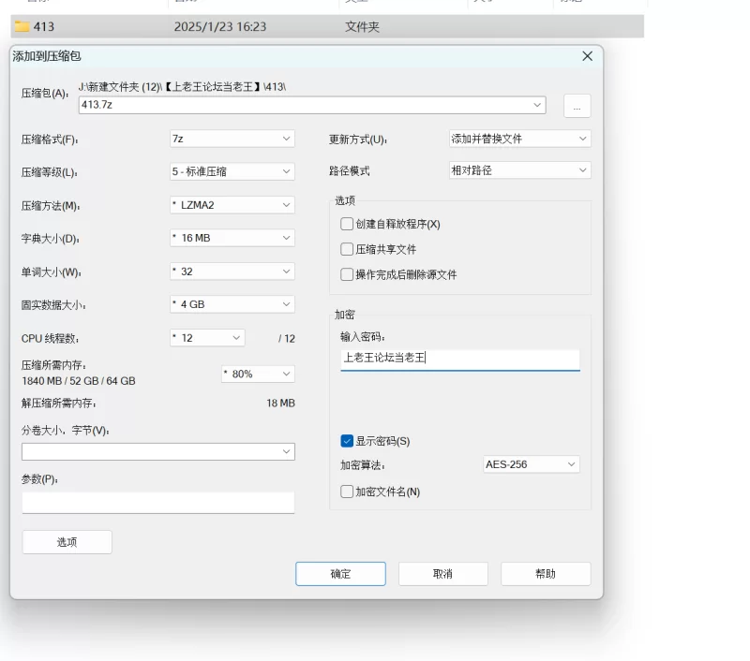The width and height of the screenshot is (750, 661).
Task: Enable 操作完成后删除源文件 checkbox
Action: point(347,274)
